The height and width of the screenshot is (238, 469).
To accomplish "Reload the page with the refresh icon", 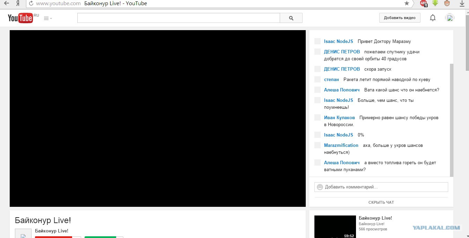I will point(31,3).
